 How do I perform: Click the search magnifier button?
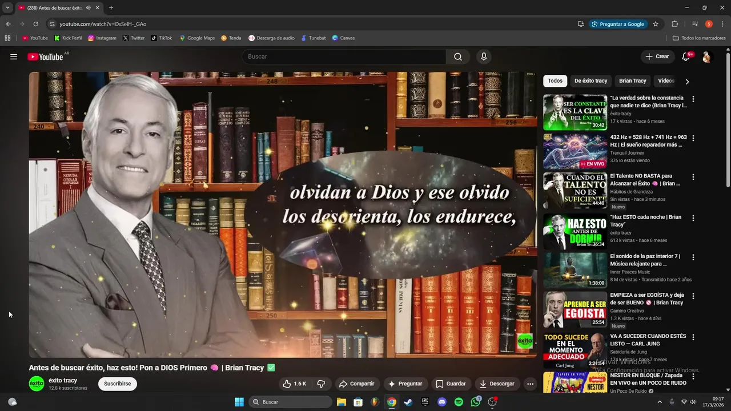(x=458, y=57)
